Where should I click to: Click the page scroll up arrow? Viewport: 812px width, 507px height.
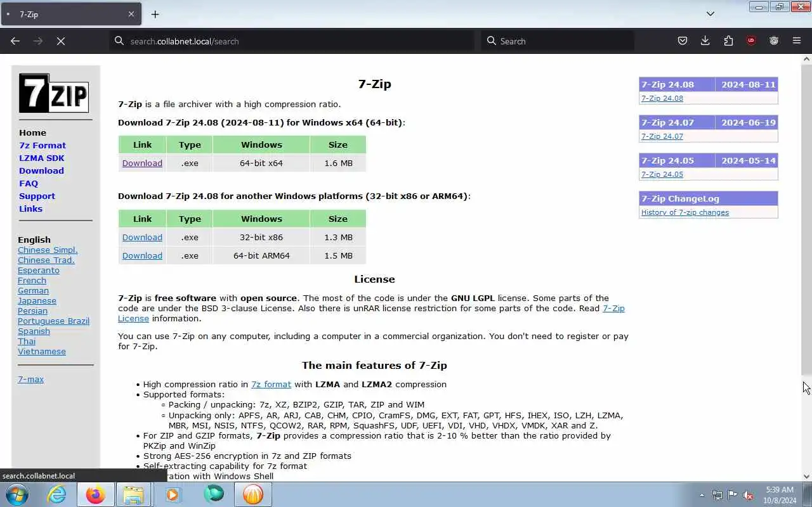pos(806,59)
